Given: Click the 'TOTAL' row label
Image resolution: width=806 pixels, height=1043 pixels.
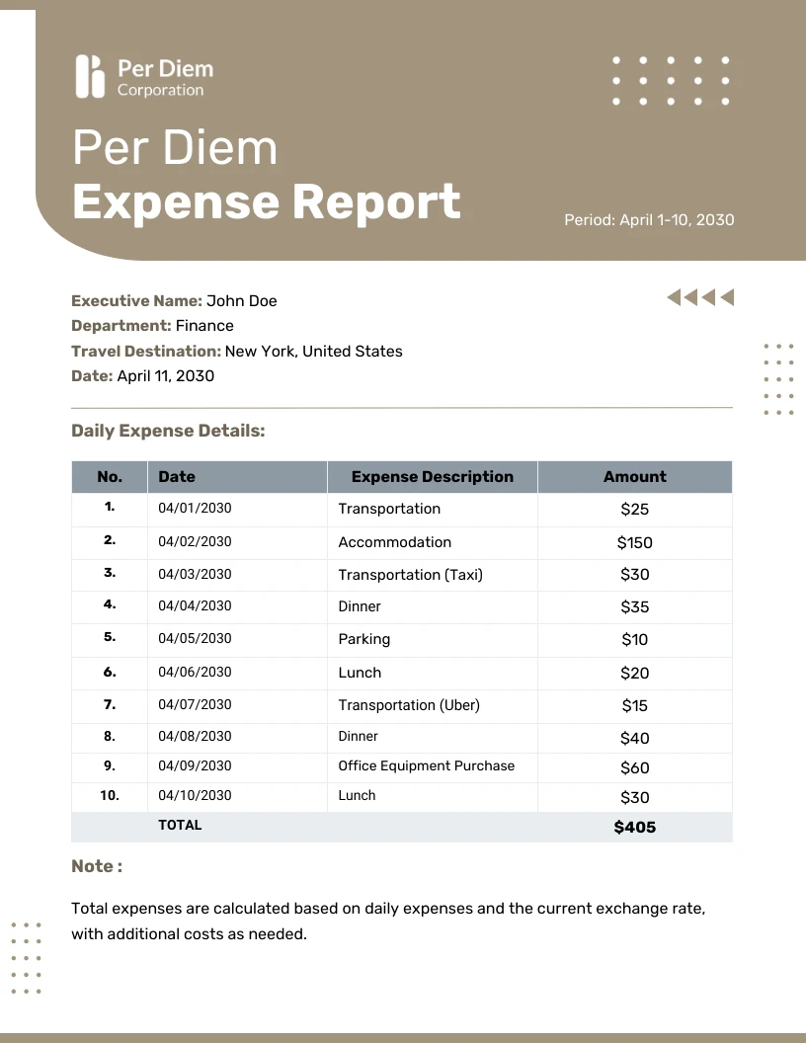Looking at the screenshot, I should pos(180,826).
